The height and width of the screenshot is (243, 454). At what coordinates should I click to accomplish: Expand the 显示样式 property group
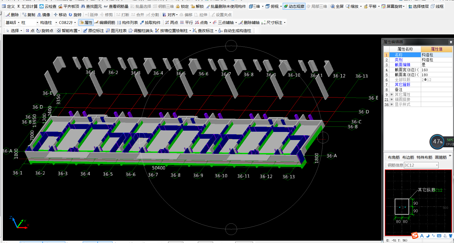392,104
